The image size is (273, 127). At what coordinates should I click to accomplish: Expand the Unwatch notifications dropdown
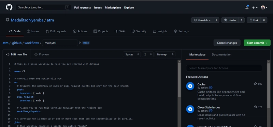click(202, 20)
